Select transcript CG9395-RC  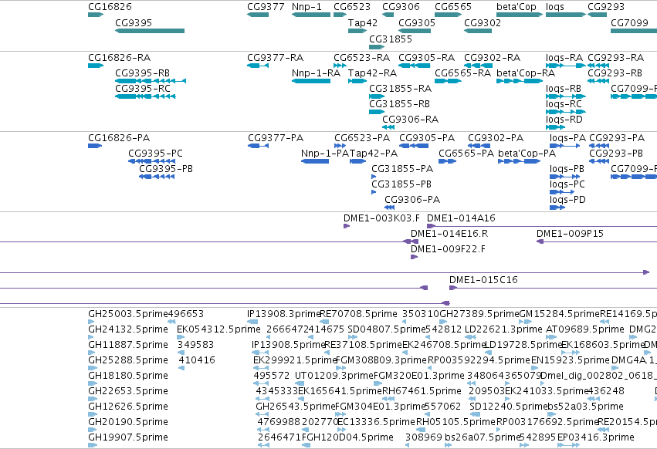point(143,89)
